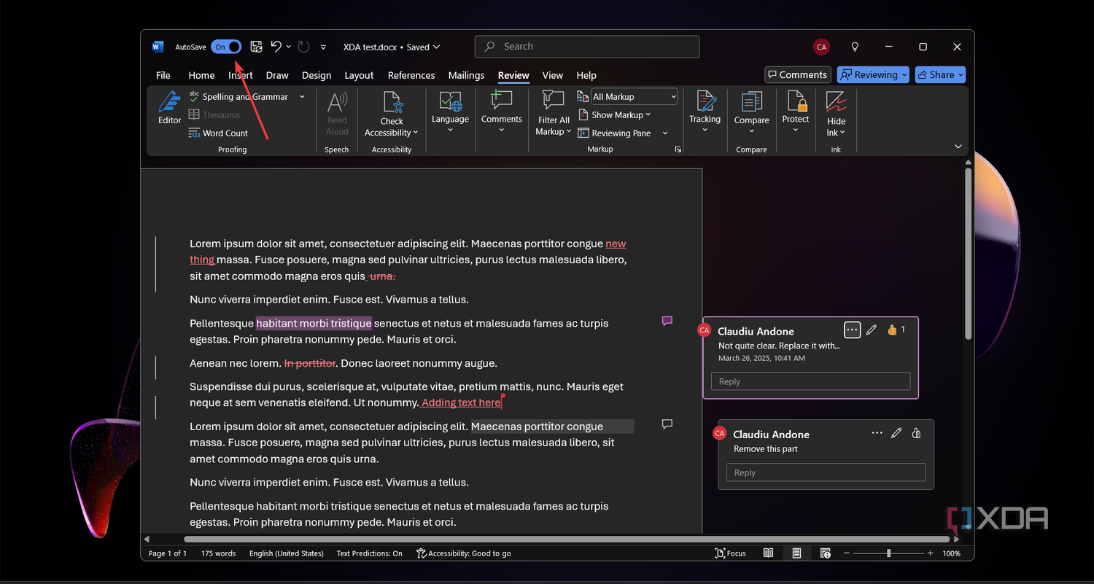Open the Comments ribbon group button
The image size is (1094, 584).
coord(501,112)
